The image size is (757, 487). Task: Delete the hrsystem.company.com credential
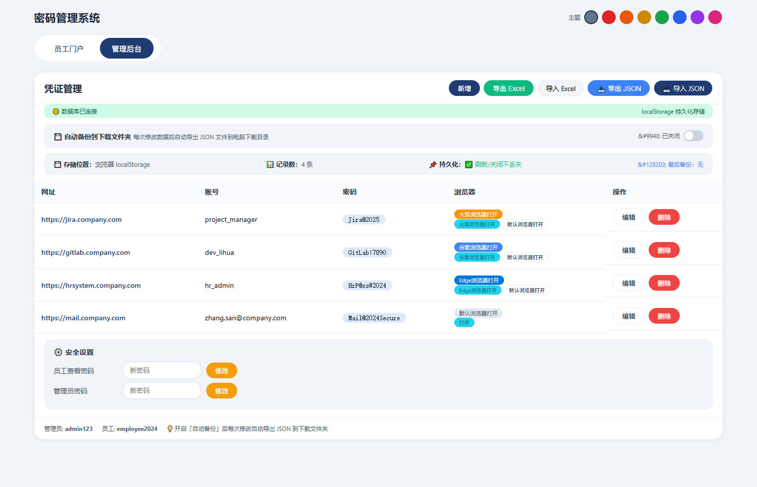click(x=664, y=283)
